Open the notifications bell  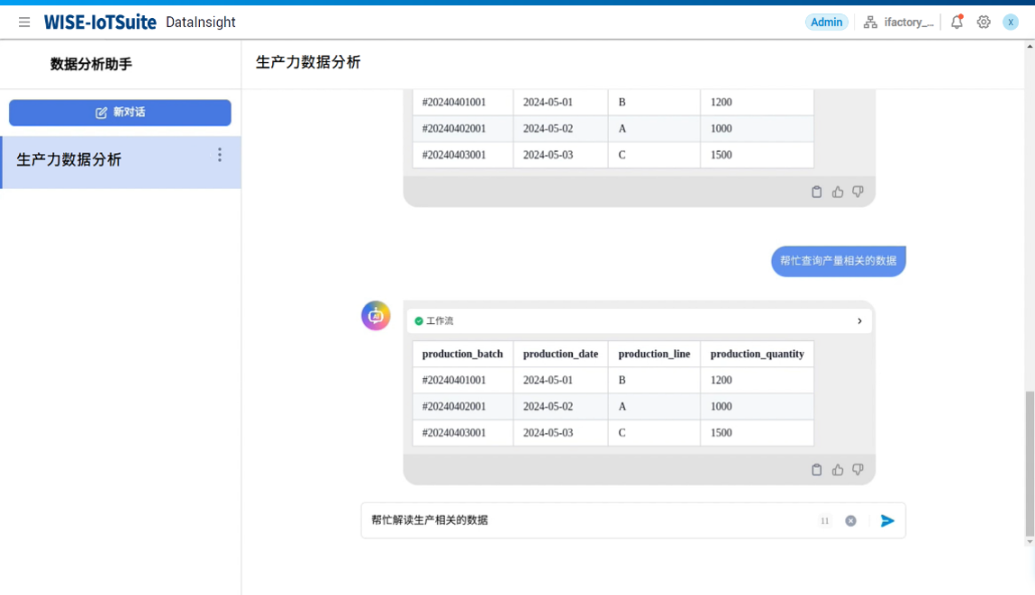957,23
